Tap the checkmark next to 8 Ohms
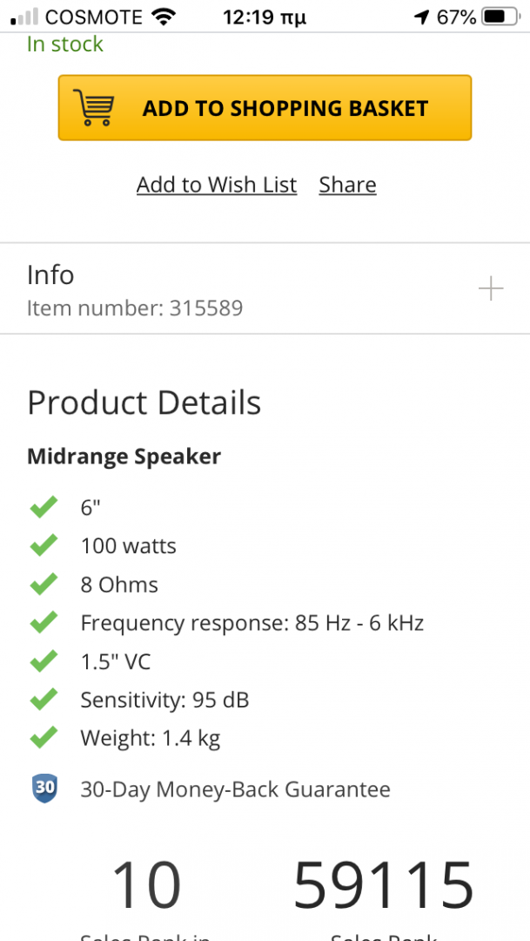 pos(44,585)
